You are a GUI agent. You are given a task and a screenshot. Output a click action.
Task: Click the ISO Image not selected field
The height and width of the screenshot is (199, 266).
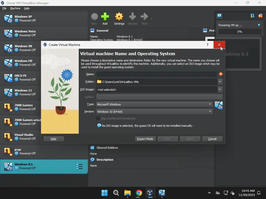point(157,89)
